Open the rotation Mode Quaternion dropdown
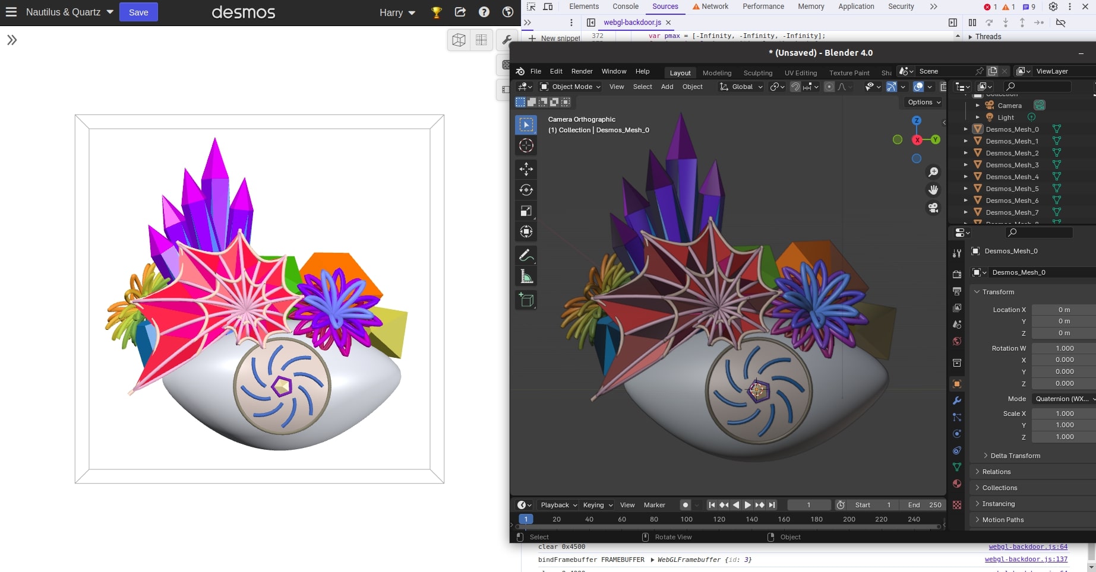 pos(1064,399)
